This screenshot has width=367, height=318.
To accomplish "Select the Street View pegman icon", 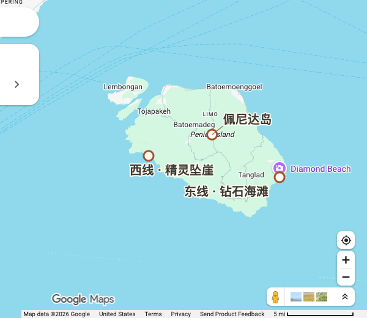I will [x=275, y=297].
